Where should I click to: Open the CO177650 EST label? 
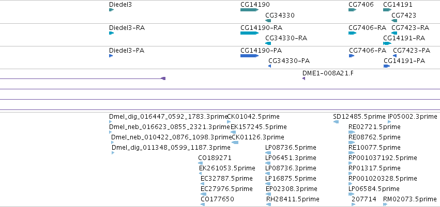point(217,199)
